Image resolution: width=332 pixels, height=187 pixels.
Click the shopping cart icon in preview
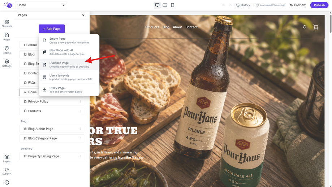pyautogui.click(x=316, y=27)
